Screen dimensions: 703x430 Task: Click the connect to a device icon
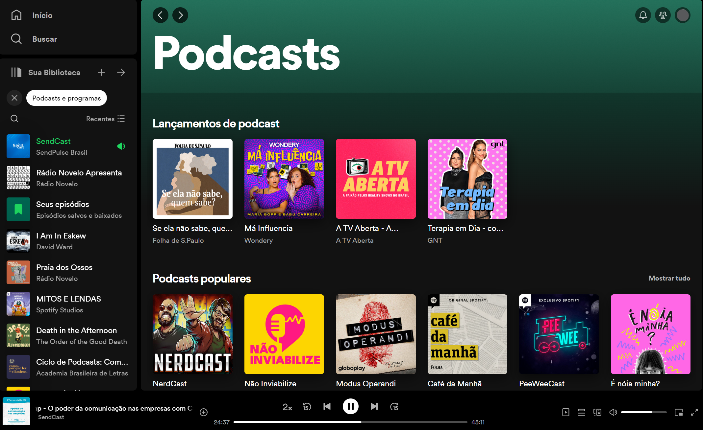(x=598, y=412)
